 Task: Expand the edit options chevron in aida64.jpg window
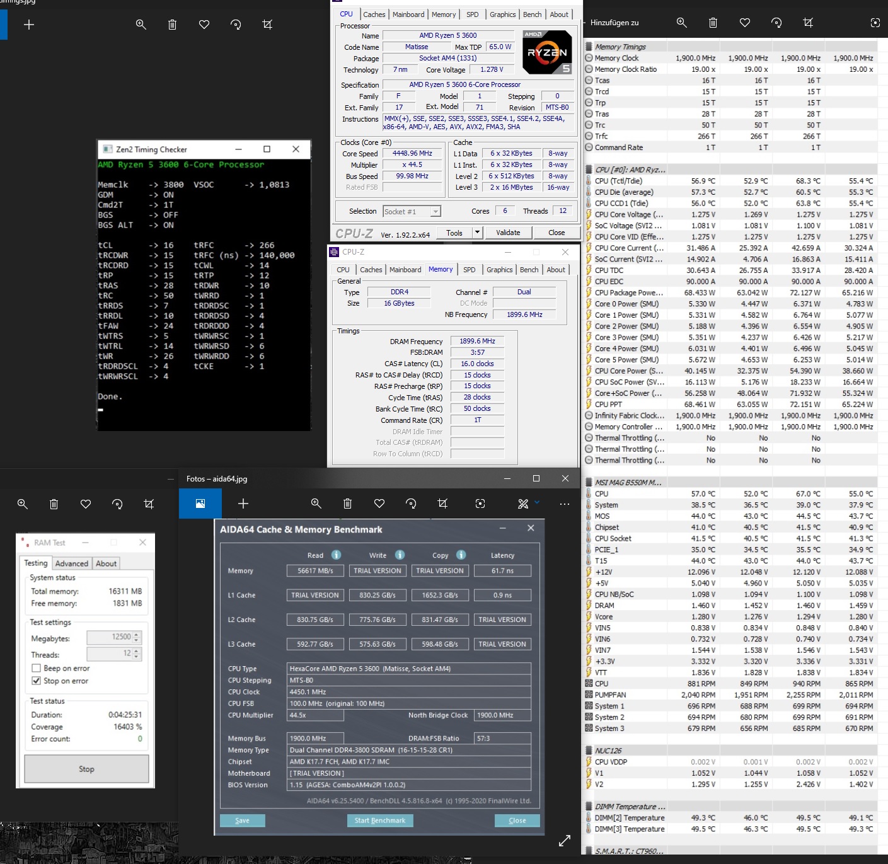537,502
